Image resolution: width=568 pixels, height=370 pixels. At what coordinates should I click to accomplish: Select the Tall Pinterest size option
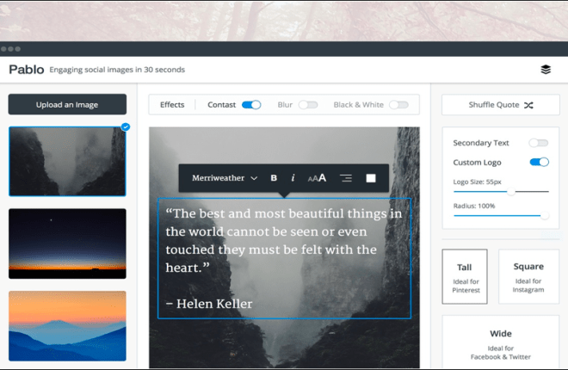coord(464,276)
